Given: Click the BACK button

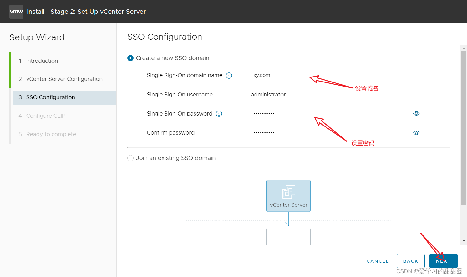Looking at the screenshot, I should [x=411, y=261].
